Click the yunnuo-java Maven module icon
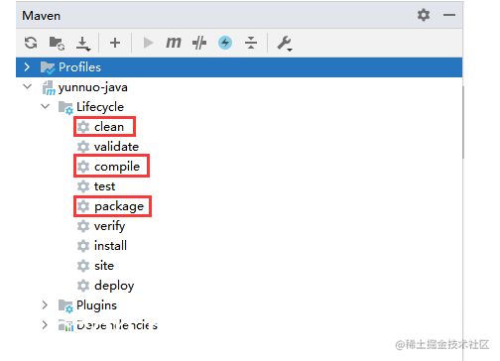 tap(49, 88)
